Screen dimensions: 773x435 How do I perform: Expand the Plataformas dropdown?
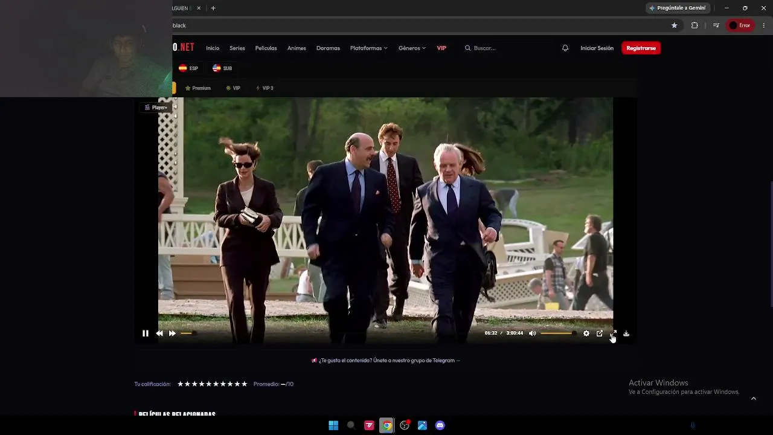click(x=368, y=48)
